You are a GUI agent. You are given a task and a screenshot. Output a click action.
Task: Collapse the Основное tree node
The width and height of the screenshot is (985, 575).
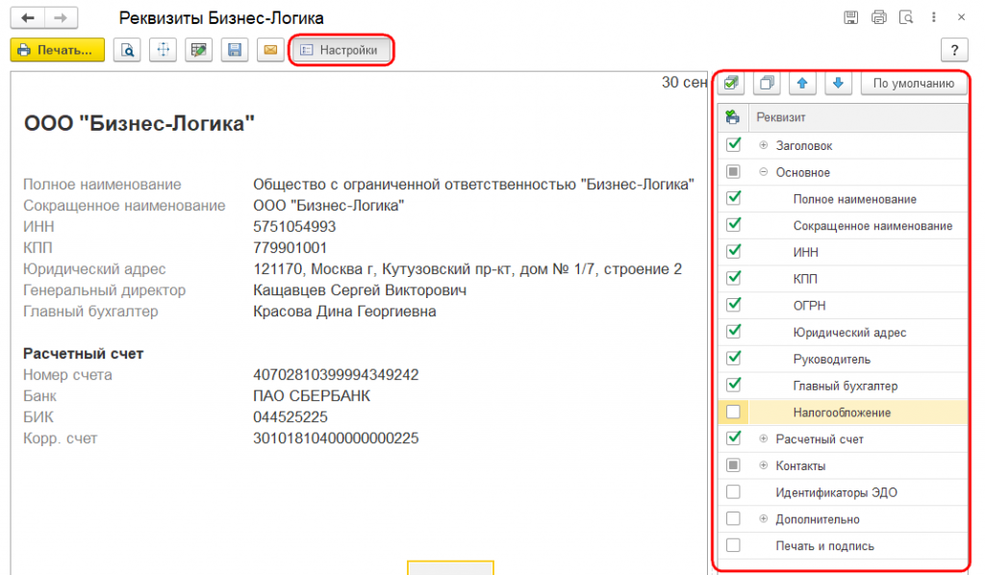click(763, 171)
